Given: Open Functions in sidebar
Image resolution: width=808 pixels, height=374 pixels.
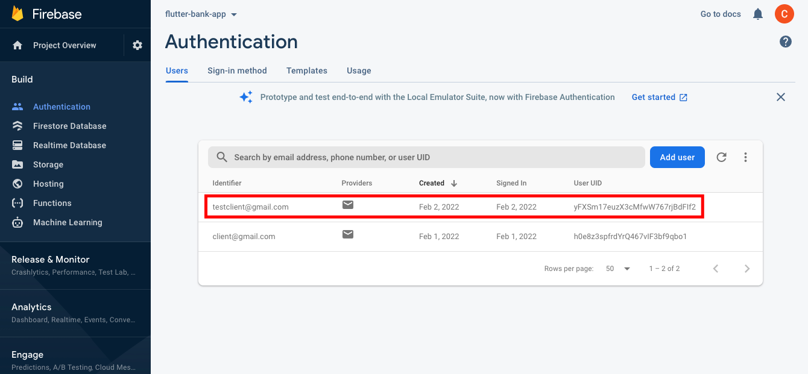Looking at the screenshot, I should (52, 203).
